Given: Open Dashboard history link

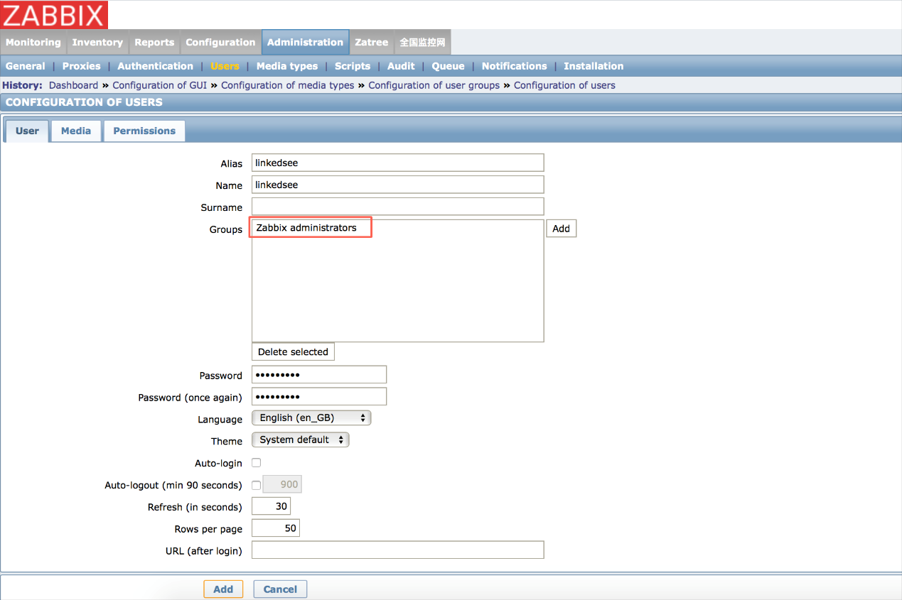Looking at the screenshot, I should point(73,85).
